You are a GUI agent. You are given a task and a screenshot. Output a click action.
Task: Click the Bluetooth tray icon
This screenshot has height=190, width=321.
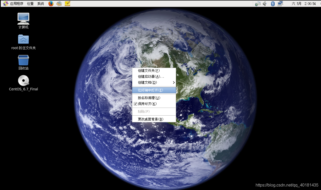[x=273, y=4]
